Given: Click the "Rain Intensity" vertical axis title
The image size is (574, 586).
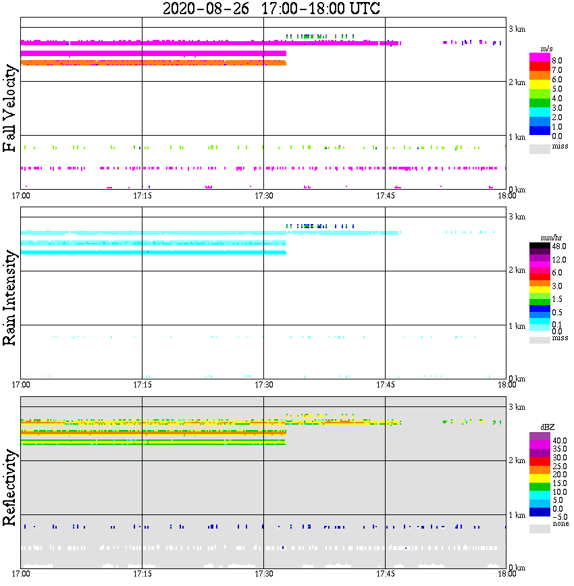Looking at the screenshot, I should pos(9,298).
